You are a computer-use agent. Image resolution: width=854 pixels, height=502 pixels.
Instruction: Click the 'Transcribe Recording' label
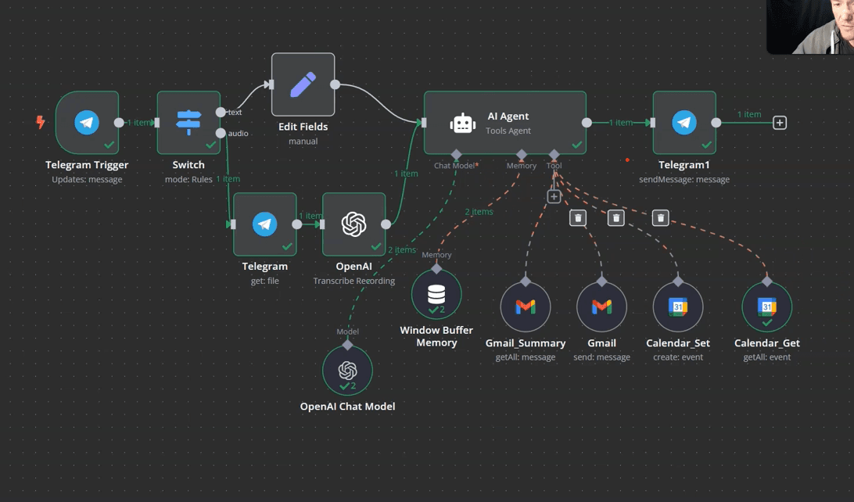click(354, 281)
